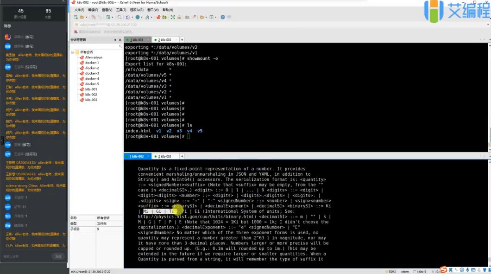491x274 pixels.
Task: Open dropdown arrow beside layout icon
Action: point(216,17)
